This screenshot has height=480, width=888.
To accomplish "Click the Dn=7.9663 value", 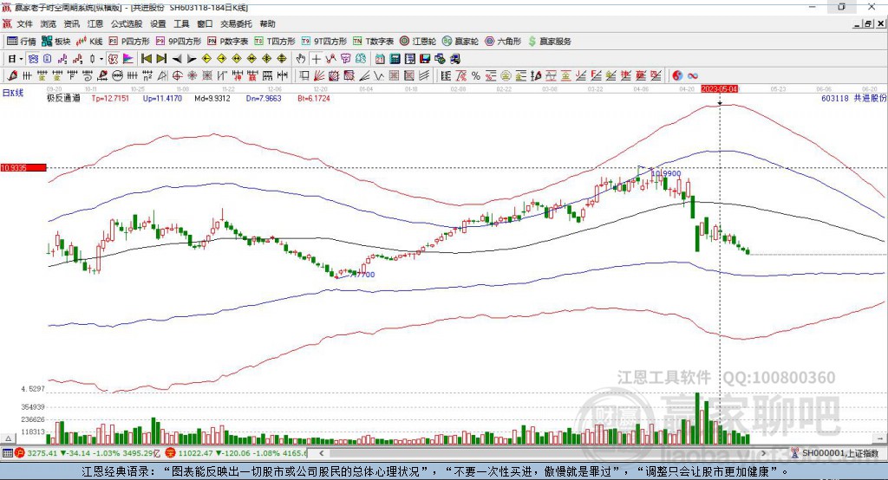I will [264, 99].
